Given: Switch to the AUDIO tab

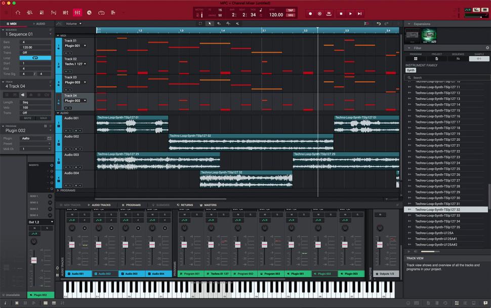Looking at the screenshot, I should click(39, 23).
